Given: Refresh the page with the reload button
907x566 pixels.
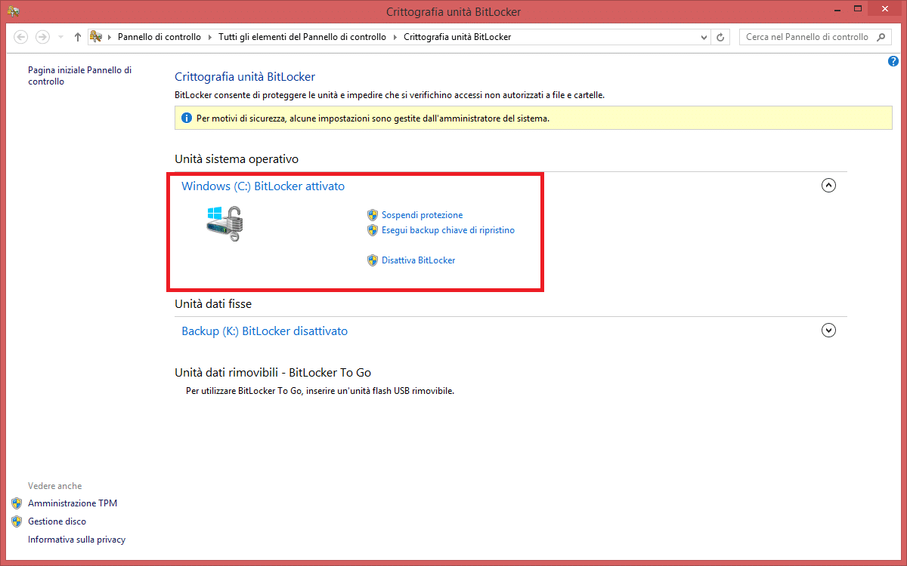Looking at the screenshot, I should point(721,37).
